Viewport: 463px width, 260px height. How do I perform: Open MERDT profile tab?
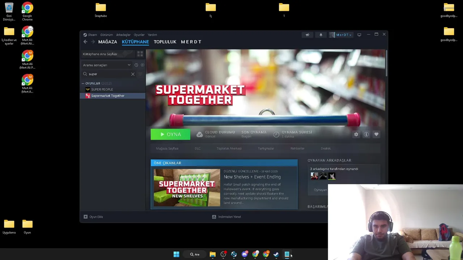pyautogui.click(x=191, y=42)
